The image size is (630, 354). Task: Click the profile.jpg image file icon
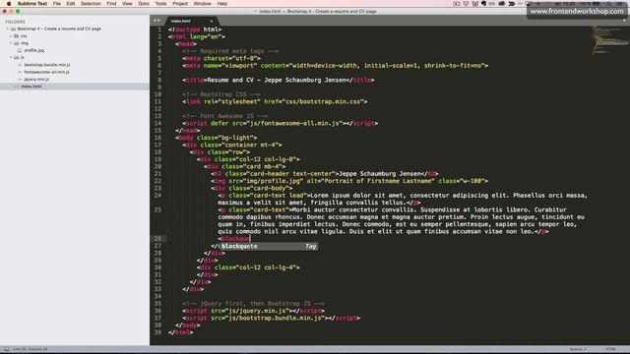20,50
